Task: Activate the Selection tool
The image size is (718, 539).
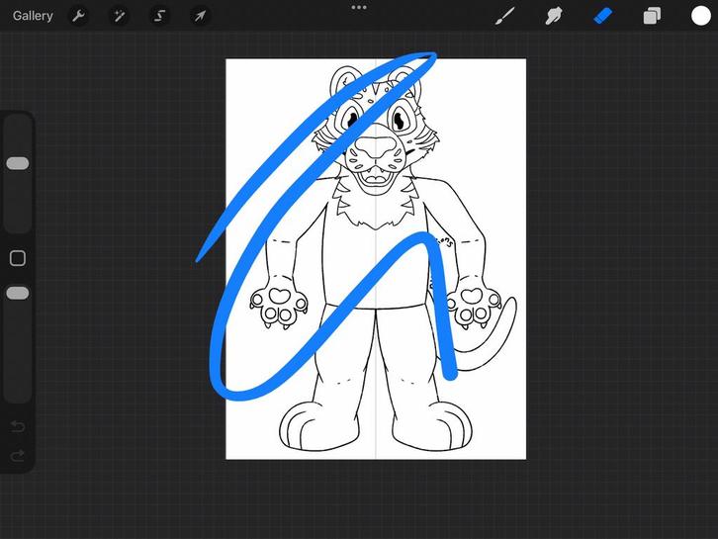Action: tap(159, 16)
